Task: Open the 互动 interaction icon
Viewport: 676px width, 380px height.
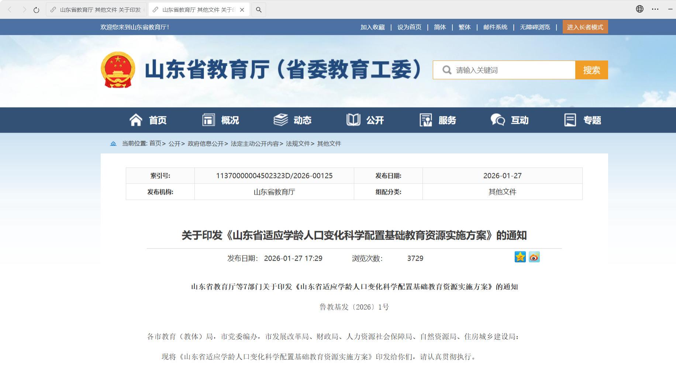Action: point(497,120)
